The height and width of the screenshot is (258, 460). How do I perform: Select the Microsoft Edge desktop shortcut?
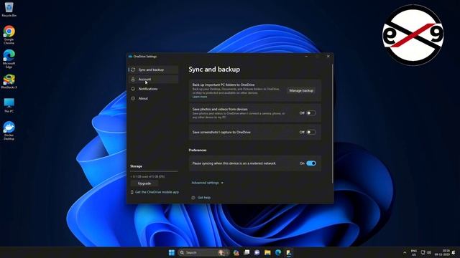(9, 59)
